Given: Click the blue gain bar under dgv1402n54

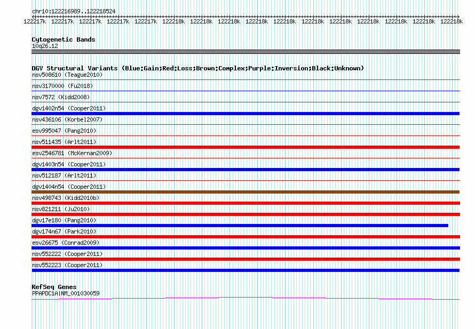Looking at the screenshot, I should click(x=246, y=114).
